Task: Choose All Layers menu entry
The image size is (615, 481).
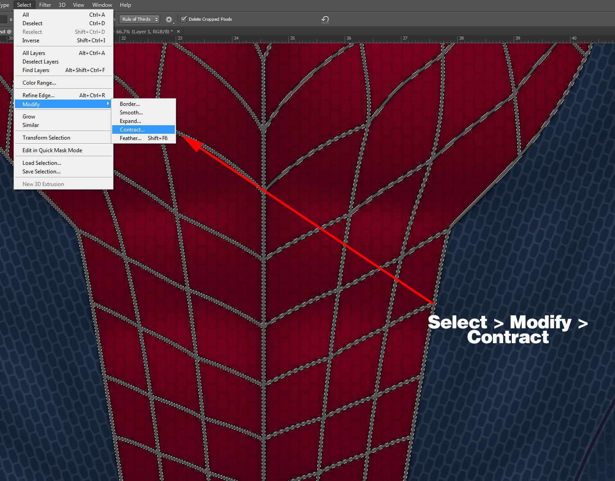Action: click(64, 53)
